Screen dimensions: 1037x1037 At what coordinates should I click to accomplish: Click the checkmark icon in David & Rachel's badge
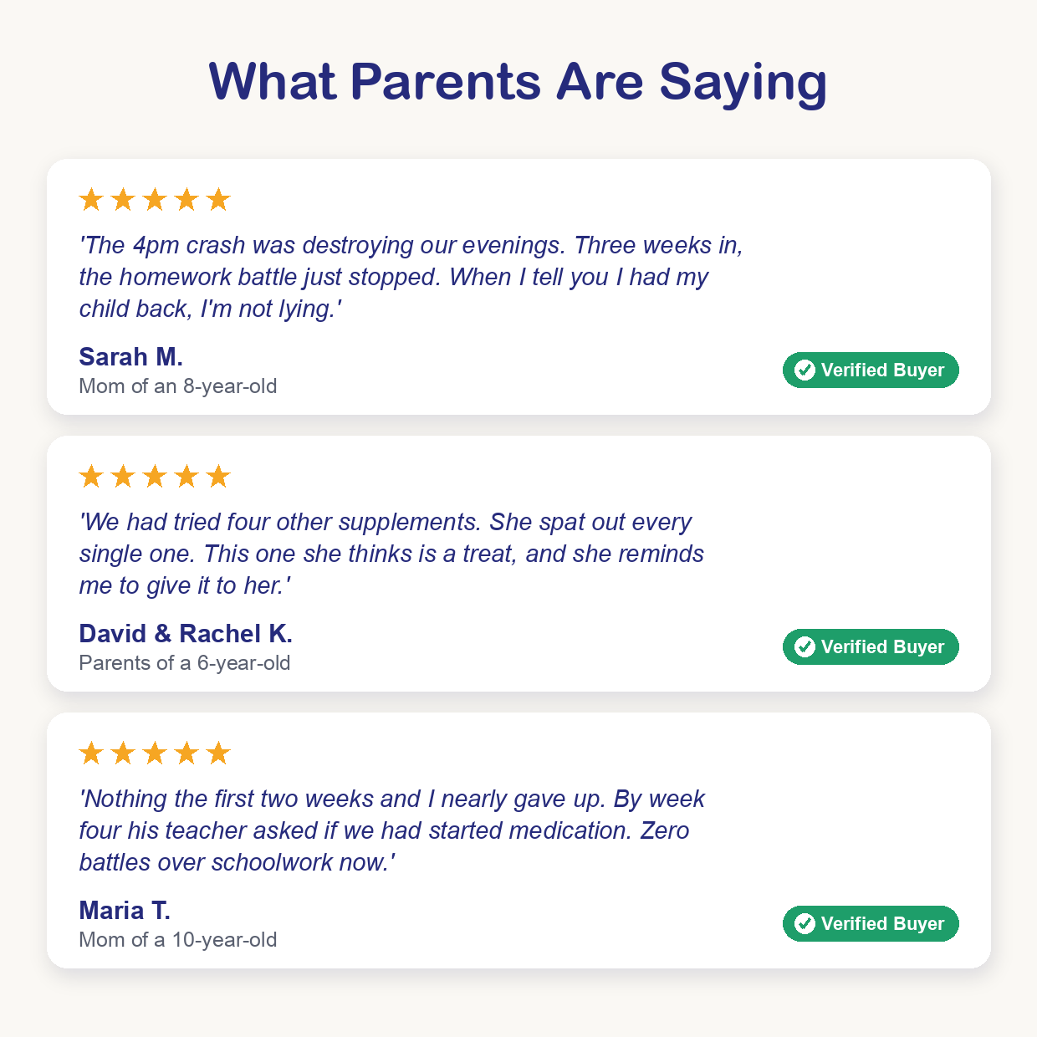click(x=805, y=646)
